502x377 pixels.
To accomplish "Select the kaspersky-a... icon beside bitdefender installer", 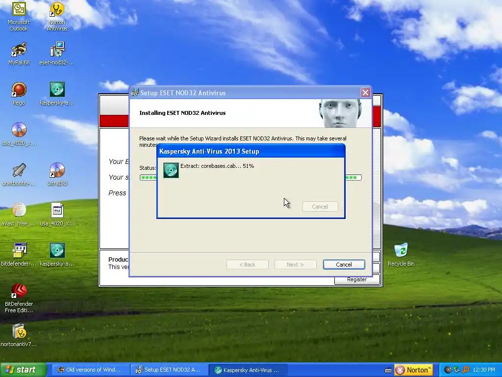I will (x=57, y=255).
